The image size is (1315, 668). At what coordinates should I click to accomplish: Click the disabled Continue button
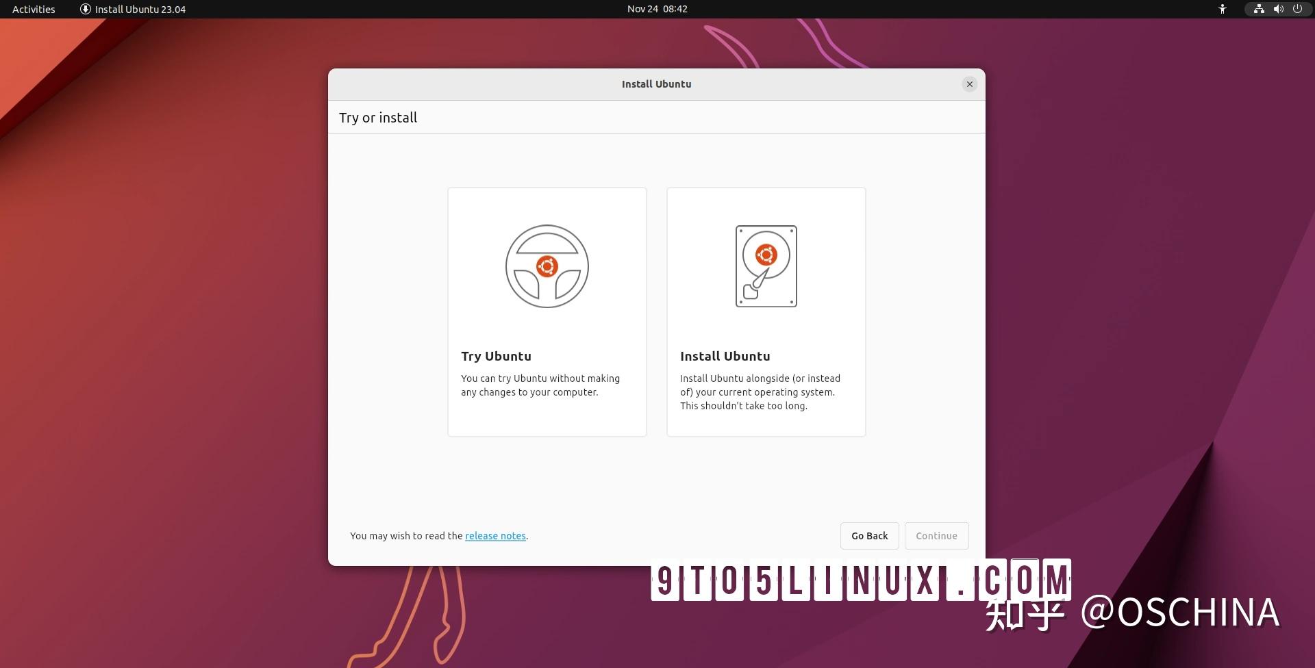[936, 536]
